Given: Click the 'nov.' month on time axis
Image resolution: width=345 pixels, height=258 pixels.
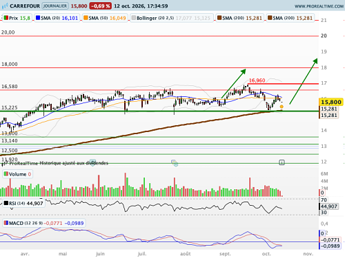Looking at the screenshot, I should point(308,254).
